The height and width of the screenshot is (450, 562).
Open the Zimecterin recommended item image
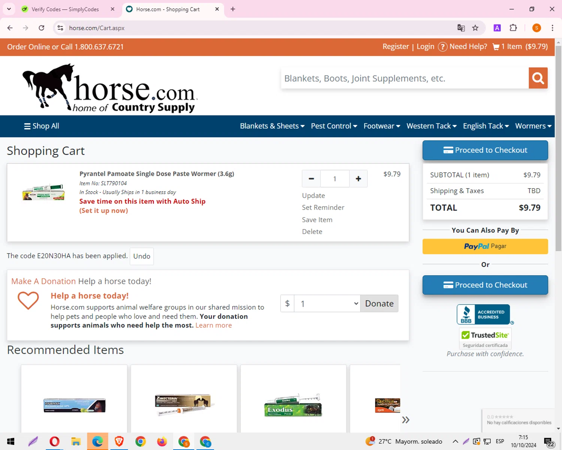(184, 405)
